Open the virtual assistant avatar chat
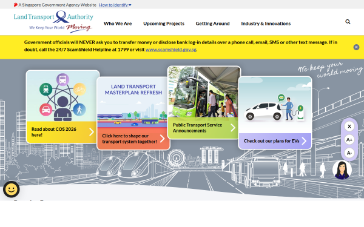 click(x=342, y=170)
